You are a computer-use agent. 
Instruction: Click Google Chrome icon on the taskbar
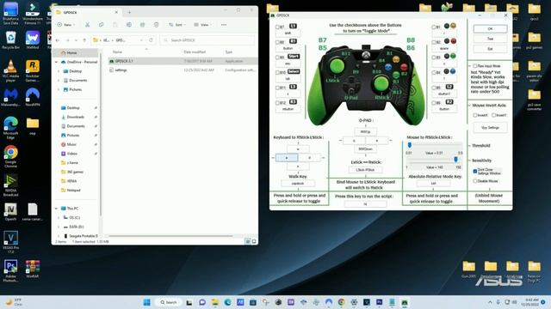pos(341,302)
